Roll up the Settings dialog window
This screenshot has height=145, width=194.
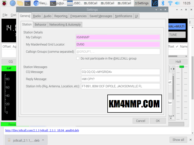(x=155, y=10)
